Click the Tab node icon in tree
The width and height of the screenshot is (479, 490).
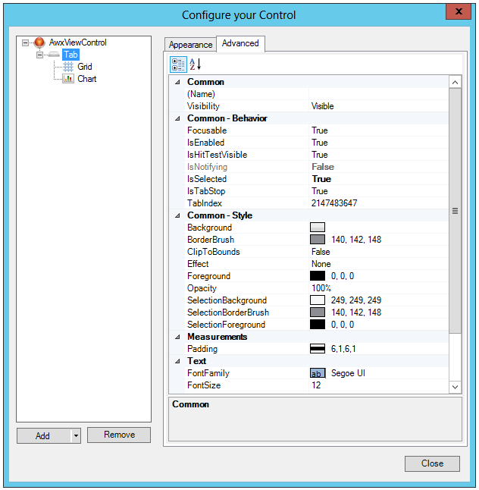click(53, 55)
